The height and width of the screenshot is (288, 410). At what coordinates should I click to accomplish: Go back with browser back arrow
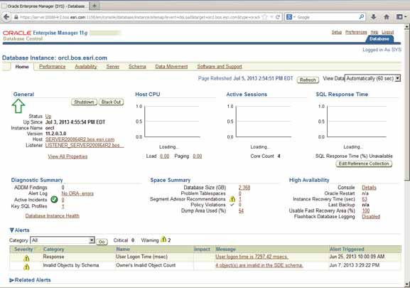[x=6, y=17]
